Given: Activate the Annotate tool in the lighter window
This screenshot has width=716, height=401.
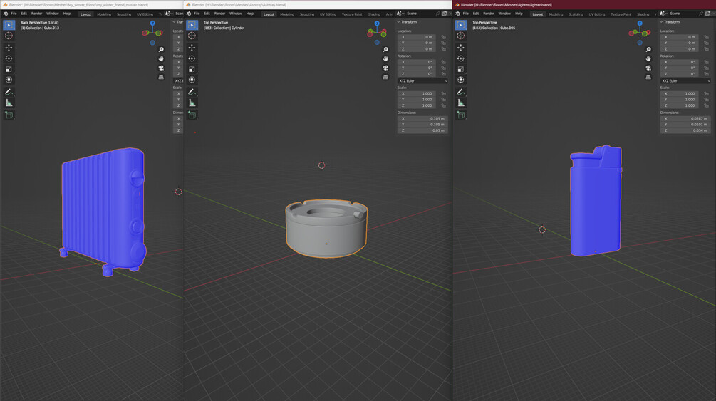Looking at the screenshot, I should (461, 92).
